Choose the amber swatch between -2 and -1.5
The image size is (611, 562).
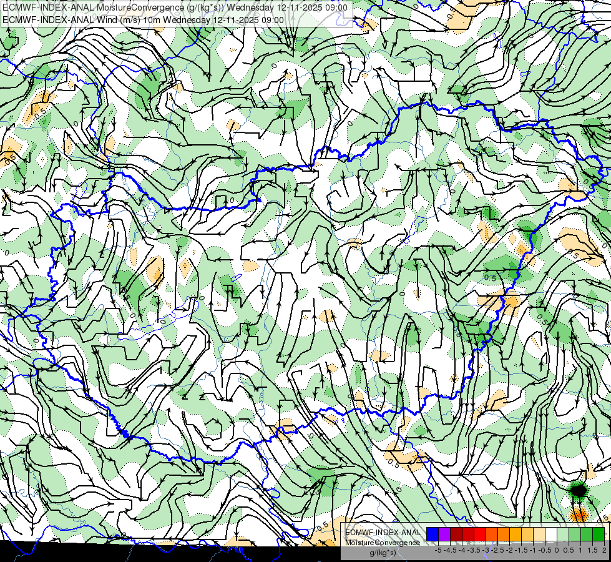(x=516, y=534)
